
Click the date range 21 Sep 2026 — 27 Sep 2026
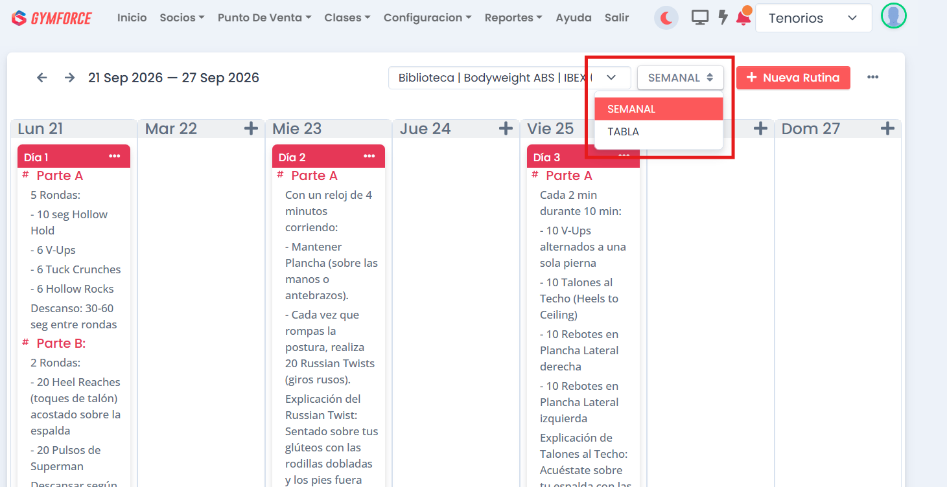(x=174, y=78)
